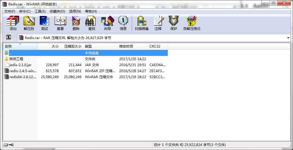Sort by the 修改时间 column header
The image size is (293, 150).
pyautogui.click(x=133, y=46)
